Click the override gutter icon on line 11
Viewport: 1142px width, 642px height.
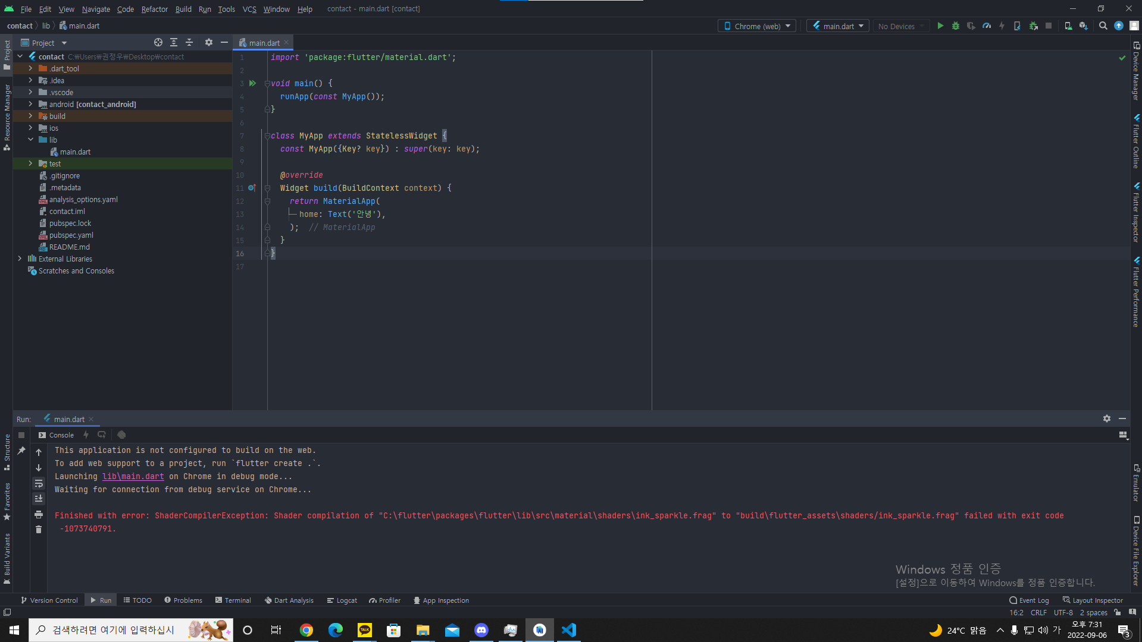point(252,188)
